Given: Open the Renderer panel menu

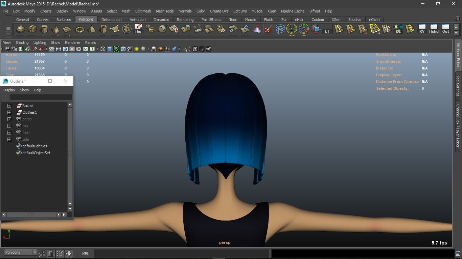Looking at the screenshot, I should (x=72, y=42).
